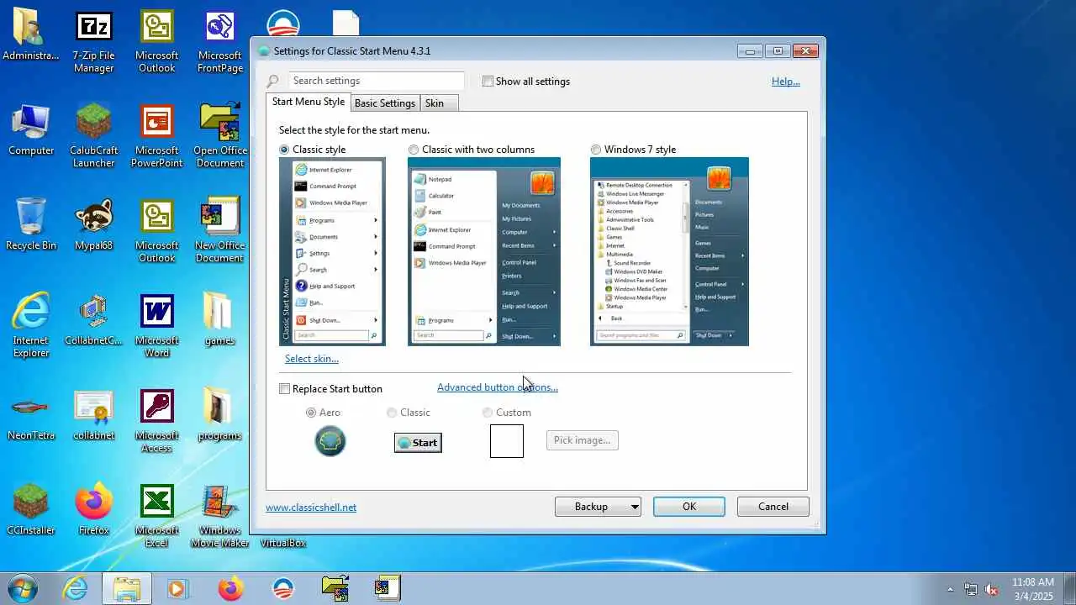Show hidden tray icons arrow
The image size is (1076, 605).
(951, 589)
